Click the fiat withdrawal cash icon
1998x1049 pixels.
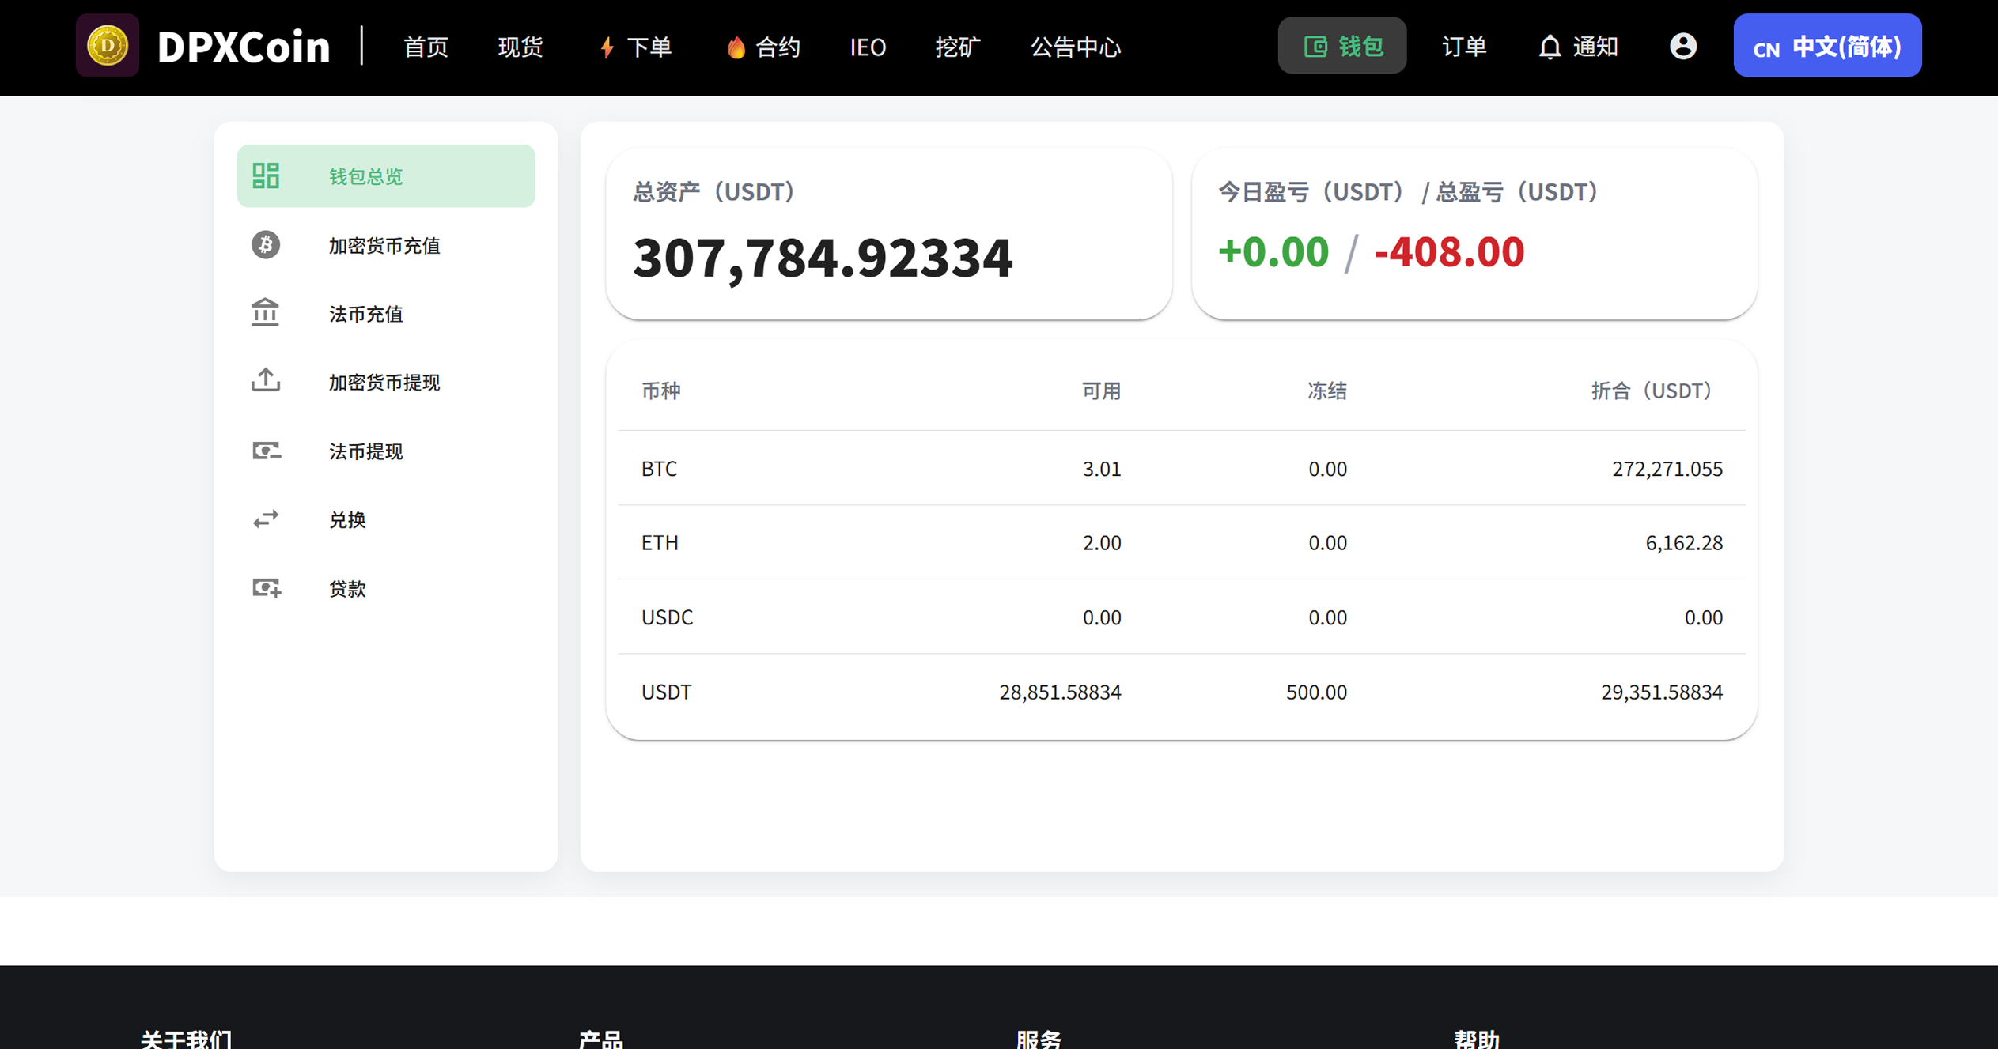pos(266,451)
